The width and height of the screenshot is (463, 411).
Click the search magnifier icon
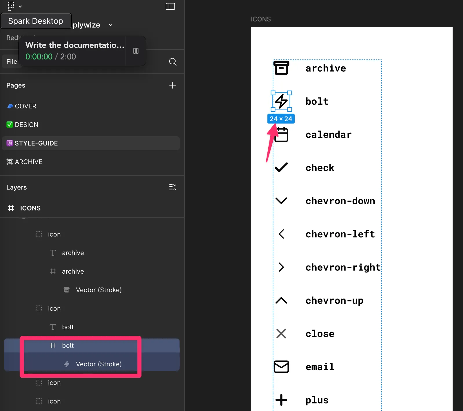(x=173, y=62)
